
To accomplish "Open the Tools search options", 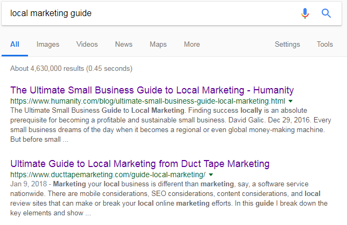I will [324, 45].
